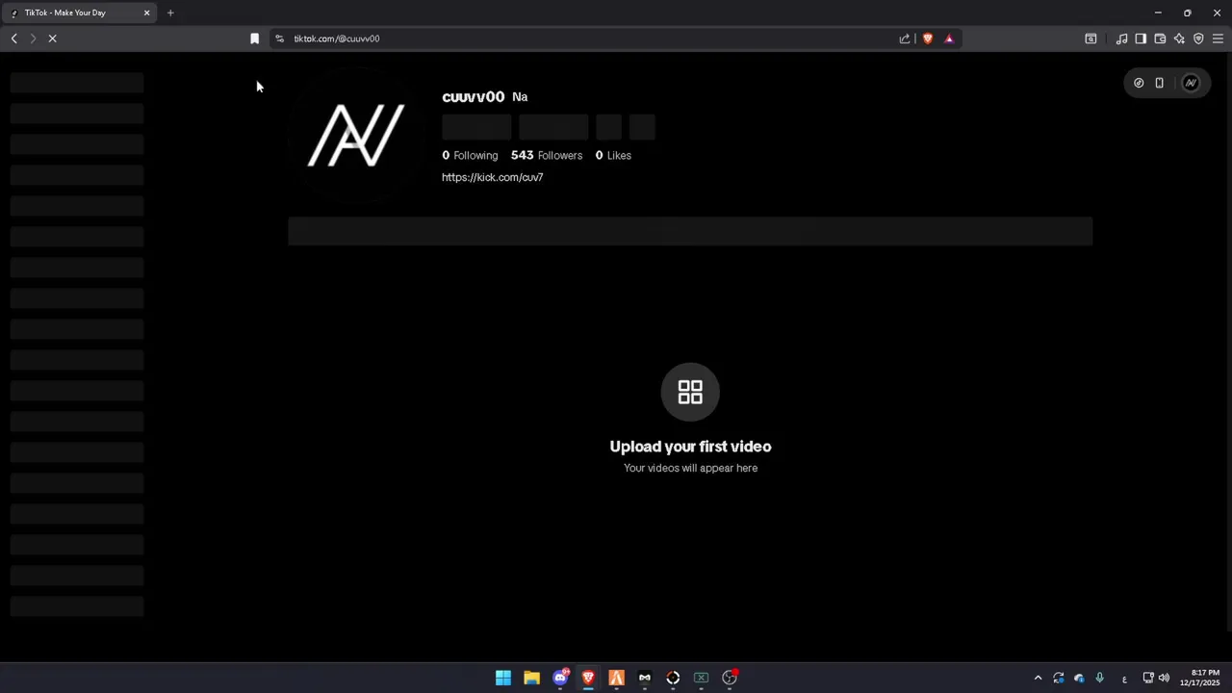The width and height of the screenshot is (1232, 693).
Task: Open the Windows Start menu
Action: click(503, 678)
